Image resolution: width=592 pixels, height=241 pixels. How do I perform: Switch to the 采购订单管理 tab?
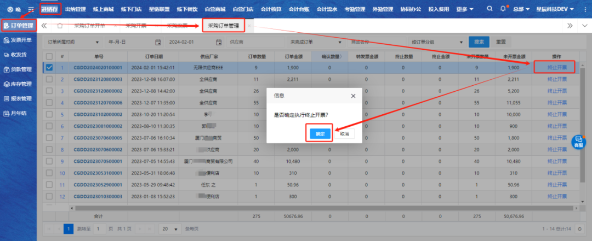point(223,26)
